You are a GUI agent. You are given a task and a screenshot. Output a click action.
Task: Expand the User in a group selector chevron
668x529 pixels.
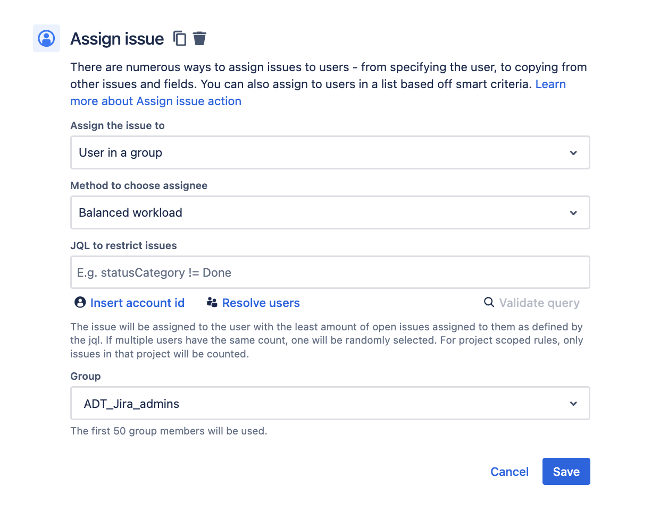click(x=573, y=152)
